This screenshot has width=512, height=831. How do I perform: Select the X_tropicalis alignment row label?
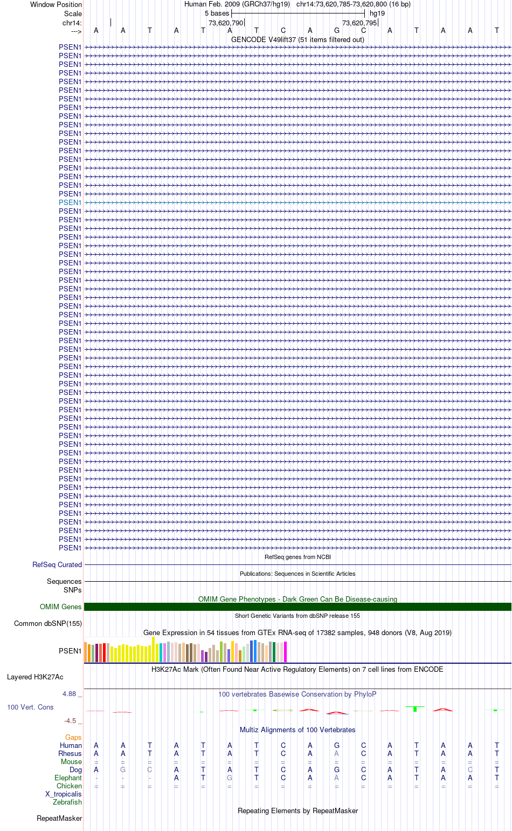click(64, 794)
